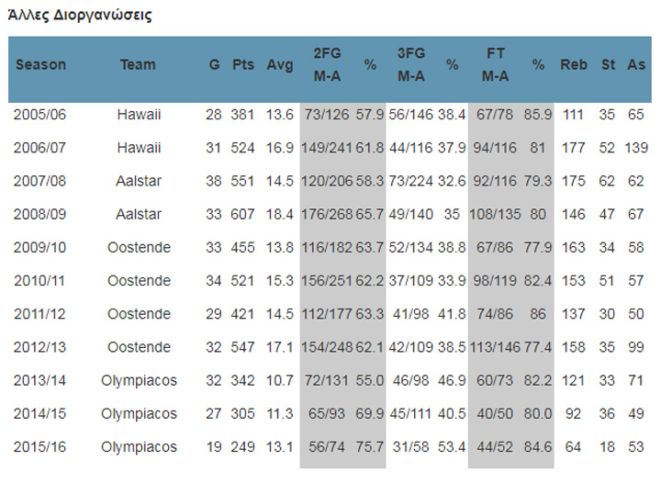Click the 607 points cell
Image resolution: width=661 pixels, height=483 pixels.
point(243,215)
